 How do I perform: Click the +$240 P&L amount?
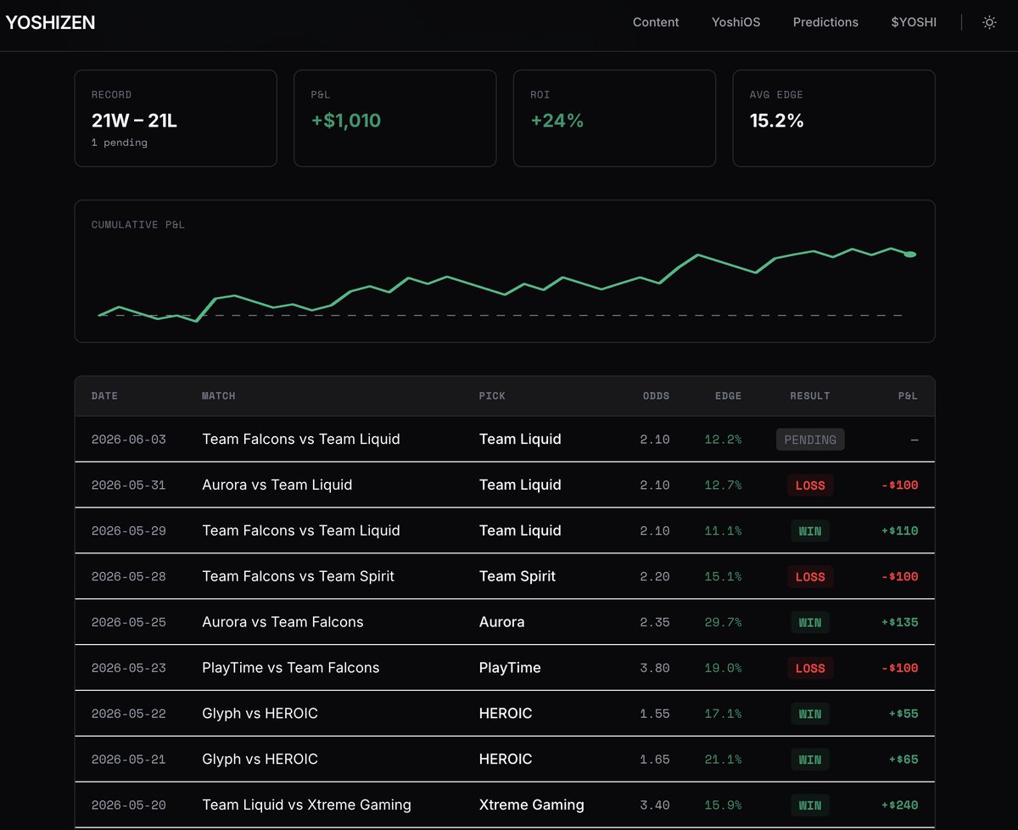(899, 805)
